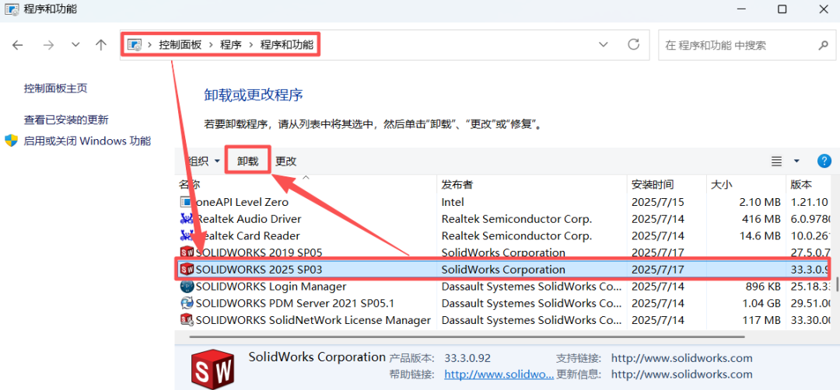Click SOLIDWORKS 2019 SP05 program icon
Viewport: 840px width, 390px height.
point(187,252)
